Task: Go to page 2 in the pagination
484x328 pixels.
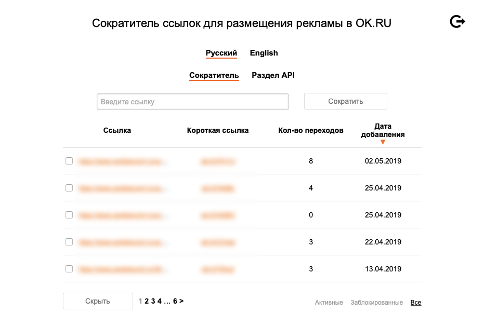Action: [147, 301]
